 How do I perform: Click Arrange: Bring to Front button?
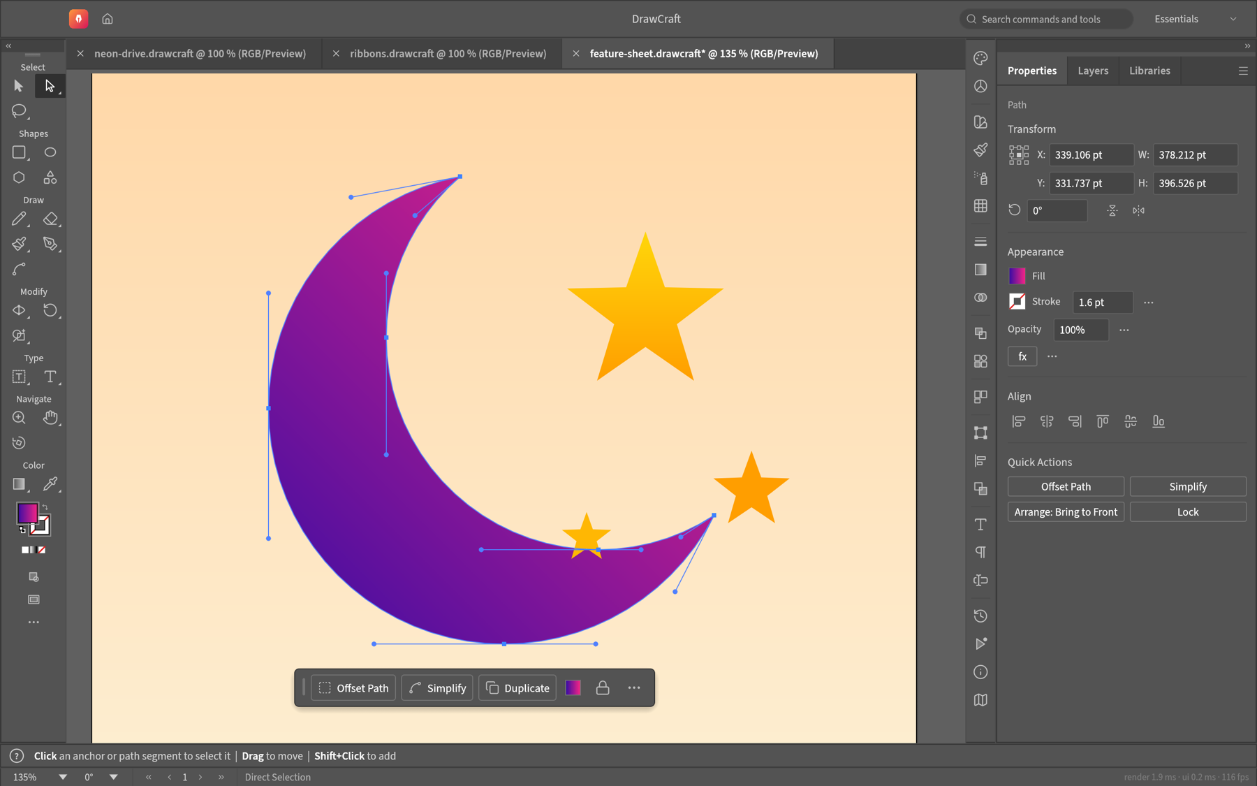[x=1066, y=512]
